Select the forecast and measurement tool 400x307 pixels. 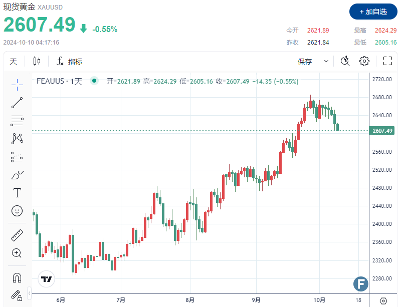[x=17, y=157]
